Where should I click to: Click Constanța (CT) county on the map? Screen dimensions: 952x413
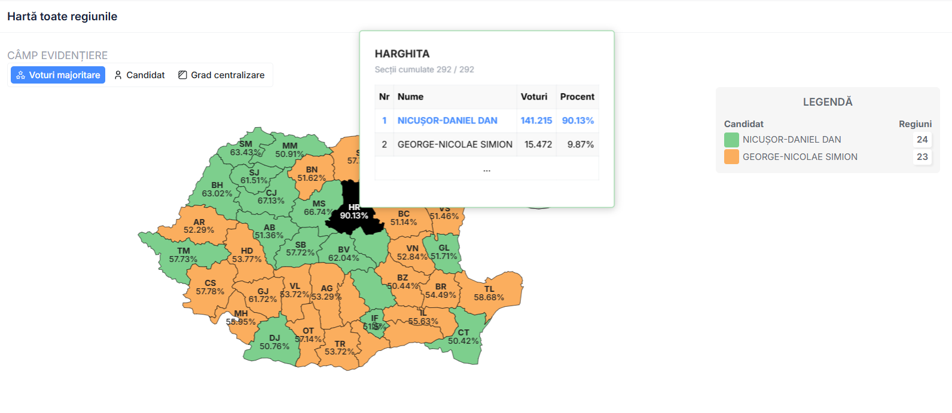(463, 337)
